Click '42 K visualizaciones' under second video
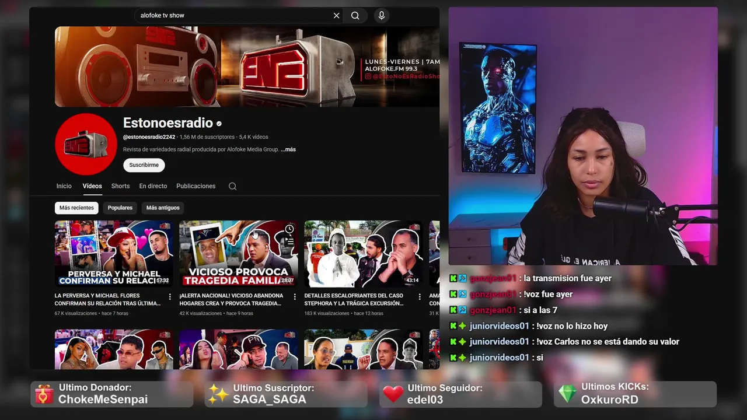The width and height of the screenshot is (747, 420). click(x=201, y=313)
